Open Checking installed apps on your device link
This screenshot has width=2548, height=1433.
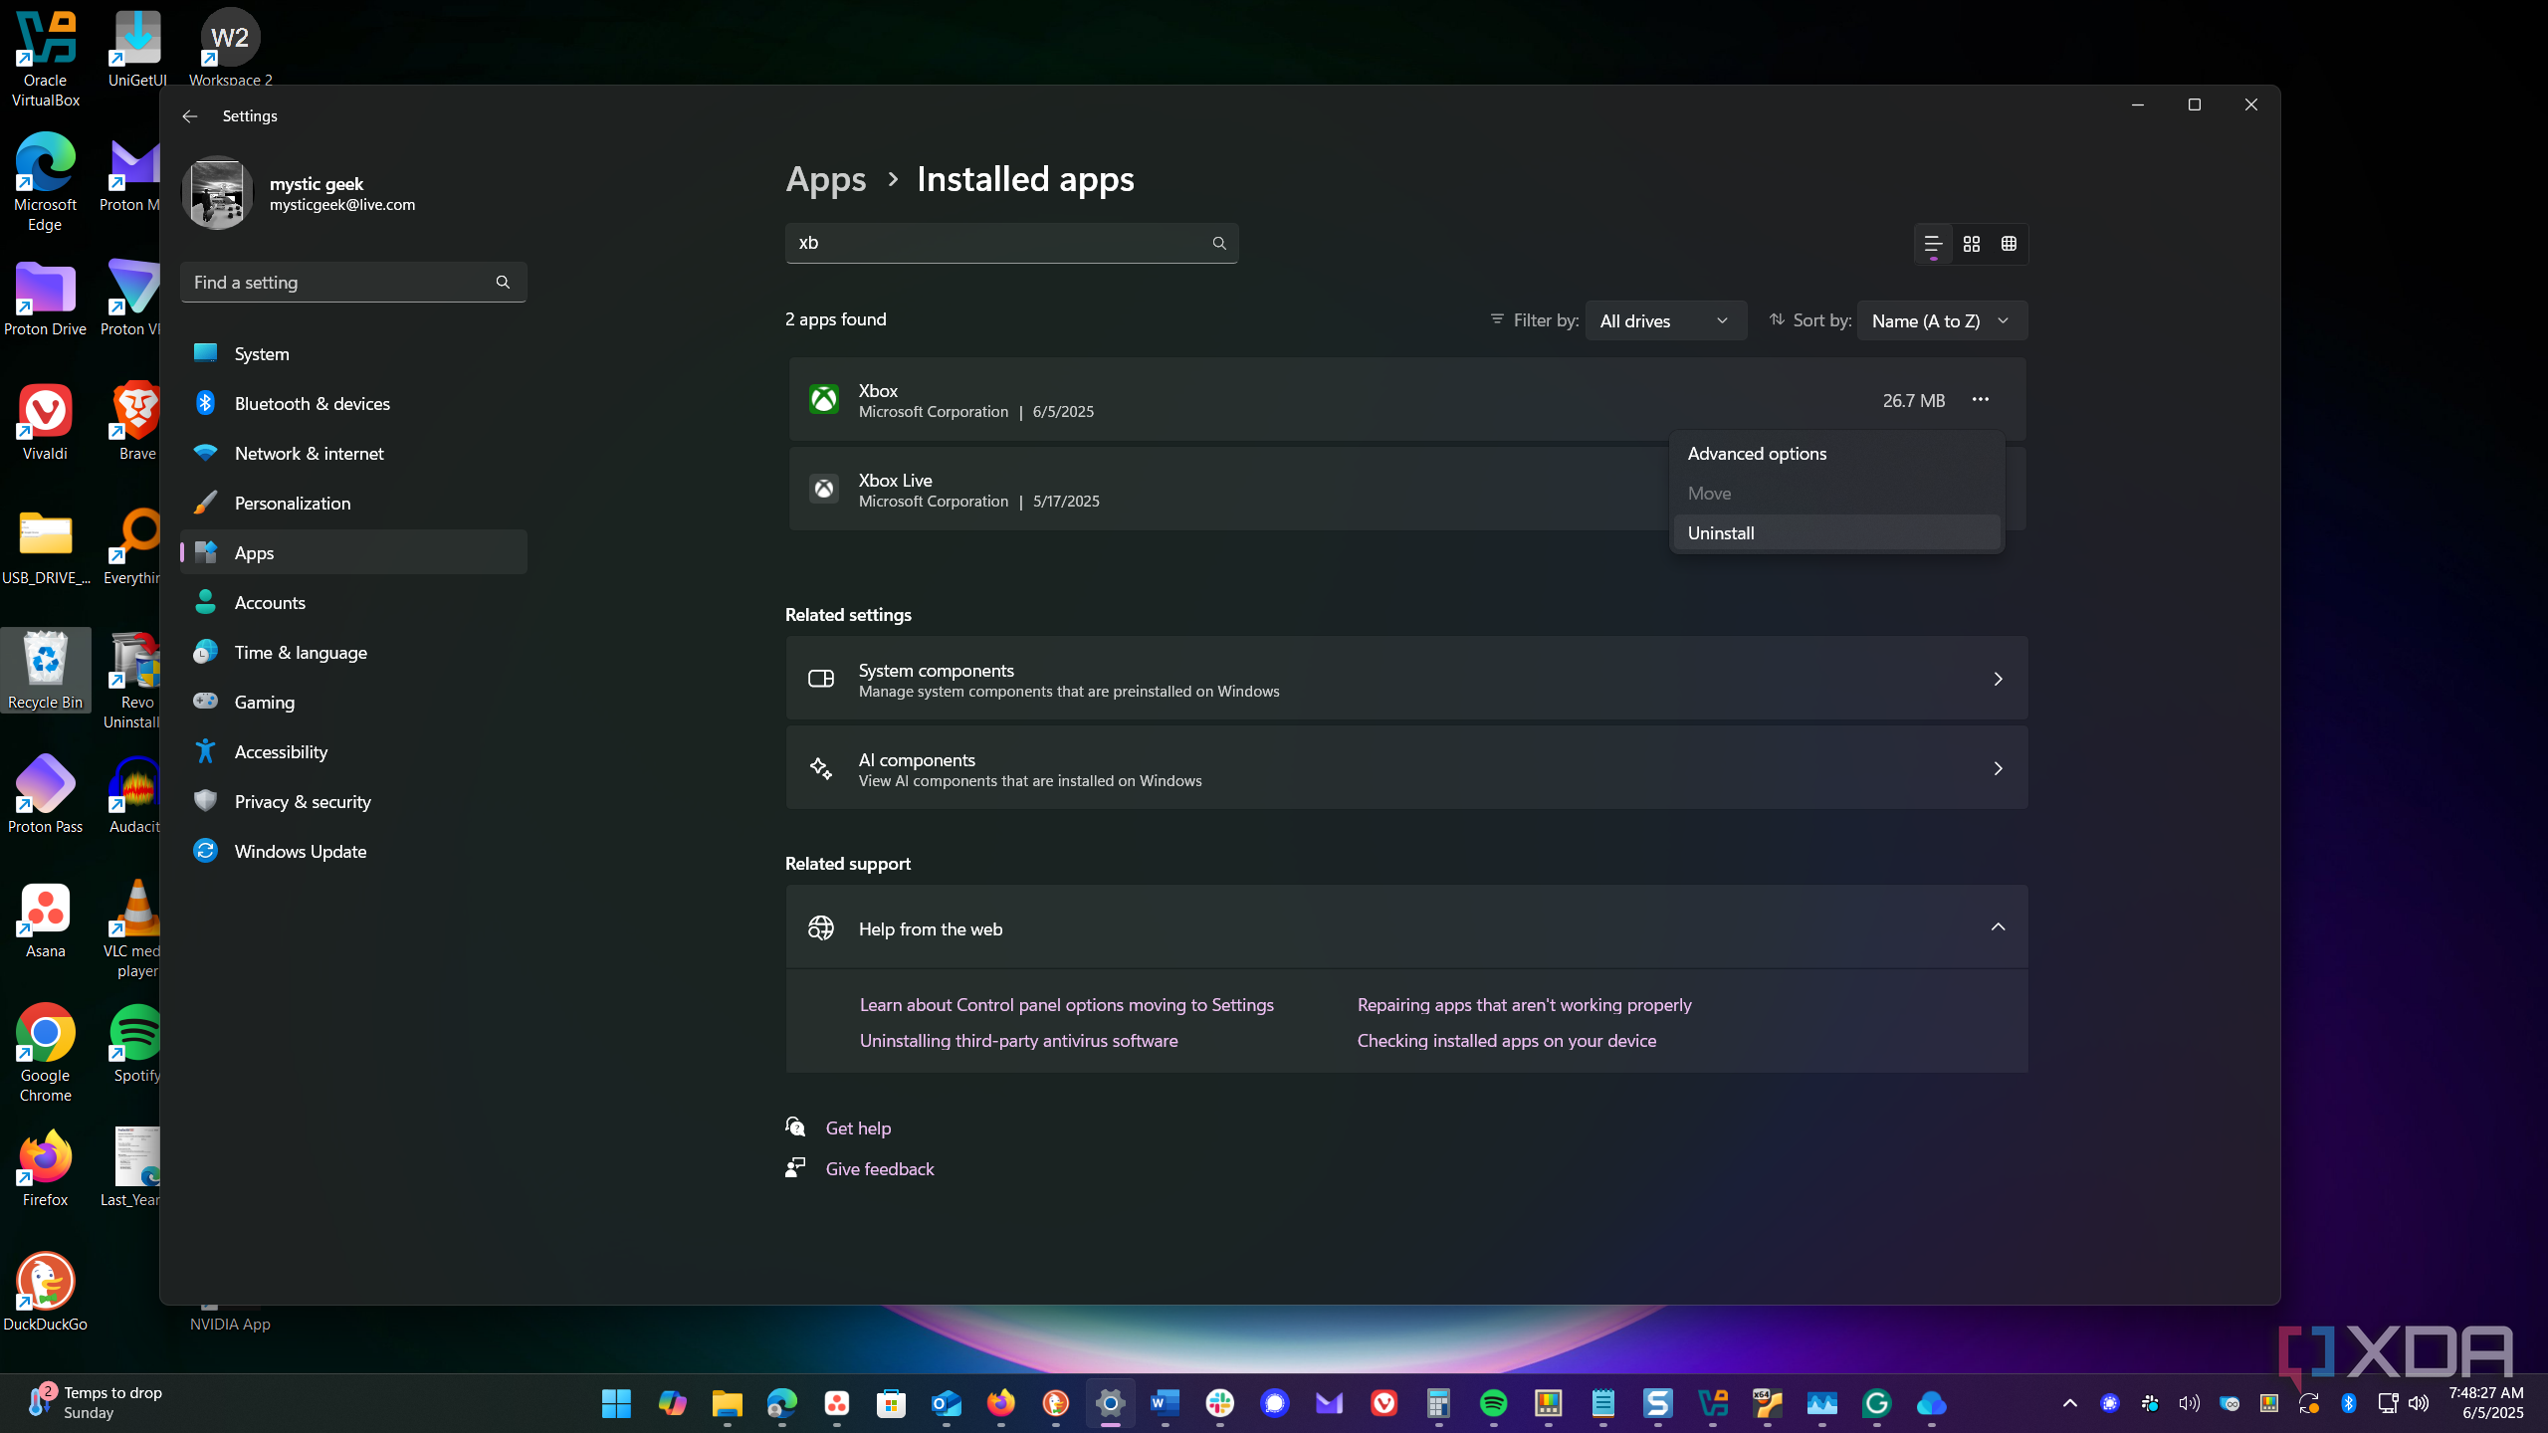1507,1041
